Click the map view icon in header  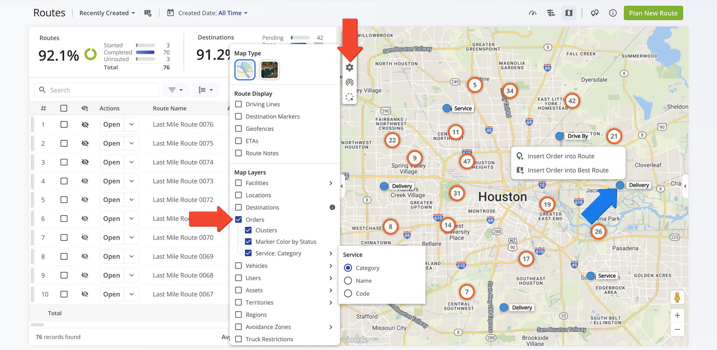click(x=569, y=13)
